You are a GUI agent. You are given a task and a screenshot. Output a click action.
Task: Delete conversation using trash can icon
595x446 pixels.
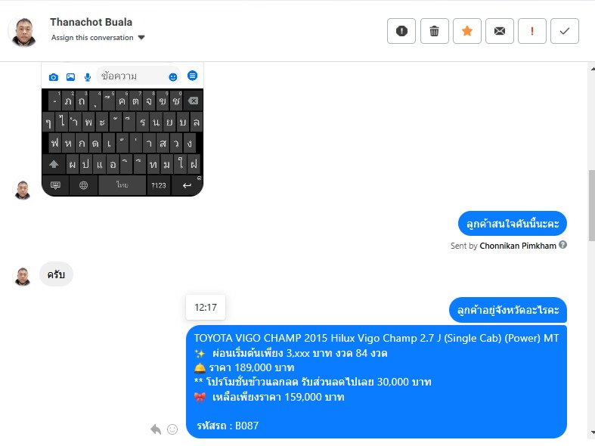pos(434,31)
